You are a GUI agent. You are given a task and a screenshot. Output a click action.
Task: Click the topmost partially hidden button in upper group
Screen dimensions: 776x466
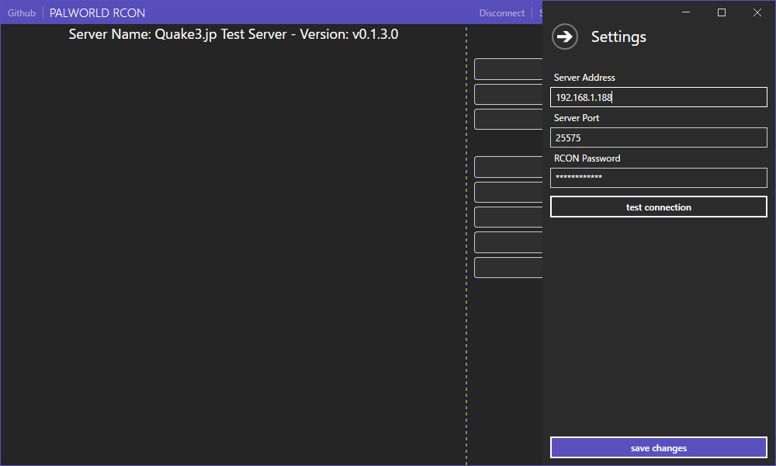(508, 69)
